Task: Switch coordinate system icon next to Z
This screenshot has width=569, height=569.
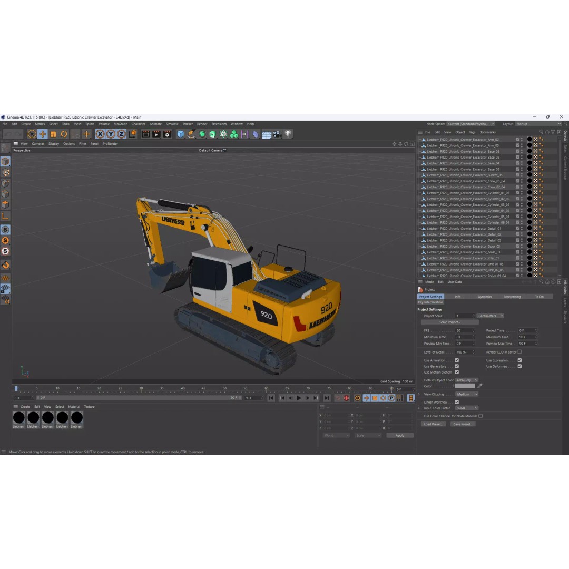Action: coord(132,134)
